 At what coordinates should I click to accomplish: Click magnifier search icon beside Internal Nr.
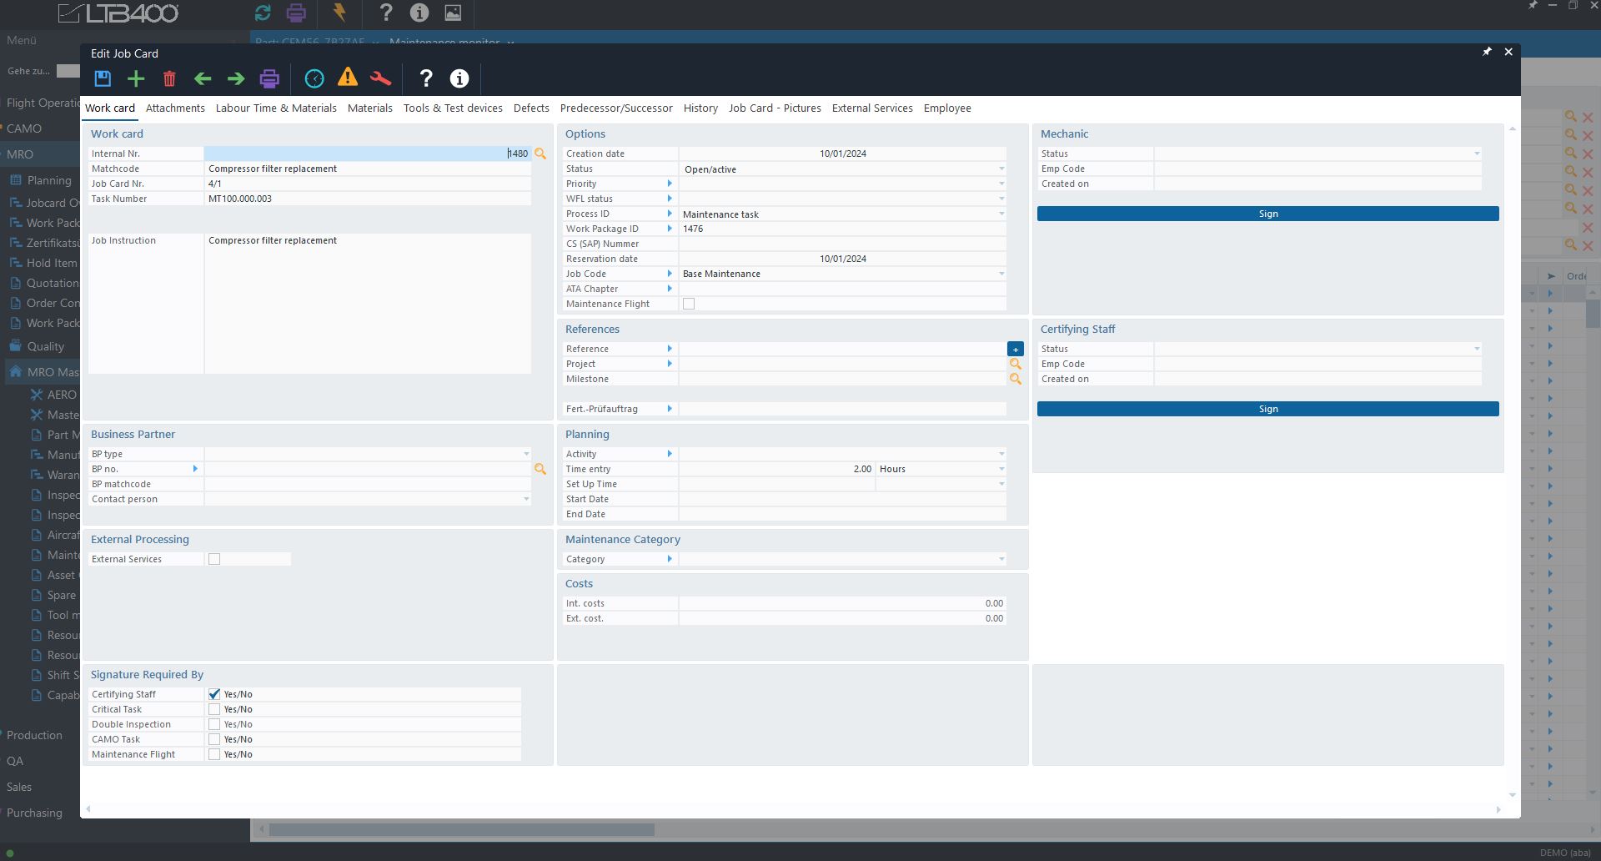[x=540, y=154]
